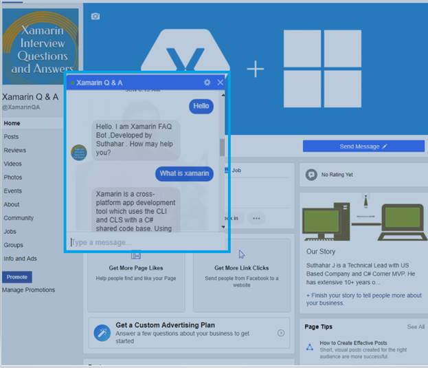Click the Xamarin FAQ Bot greeting message
The width and height of the screenshot is (428, 368).
(136, 140)
